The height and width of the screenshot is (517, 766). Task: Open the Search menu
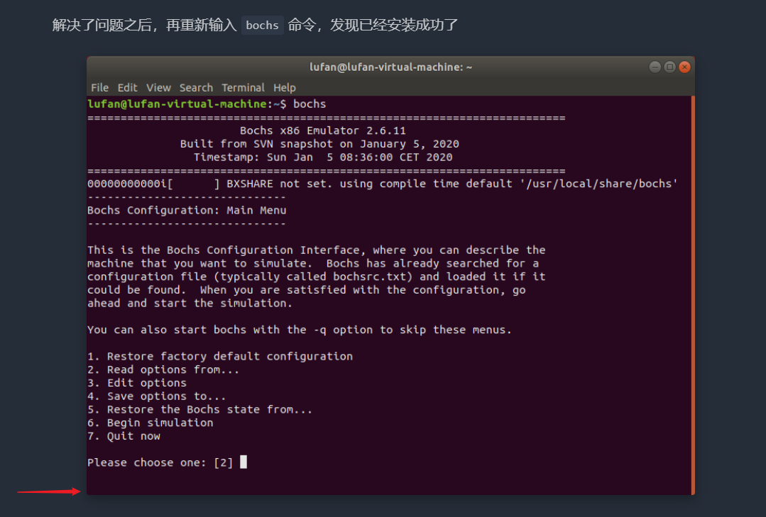[196, 88]
